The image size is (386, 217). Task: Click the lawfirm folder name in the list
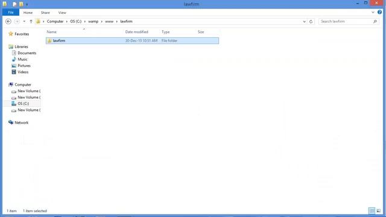[59, 40]
